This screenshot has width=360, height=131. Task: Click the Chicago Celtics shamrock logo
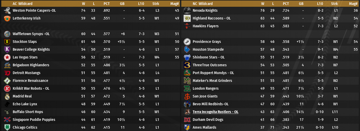7,128
